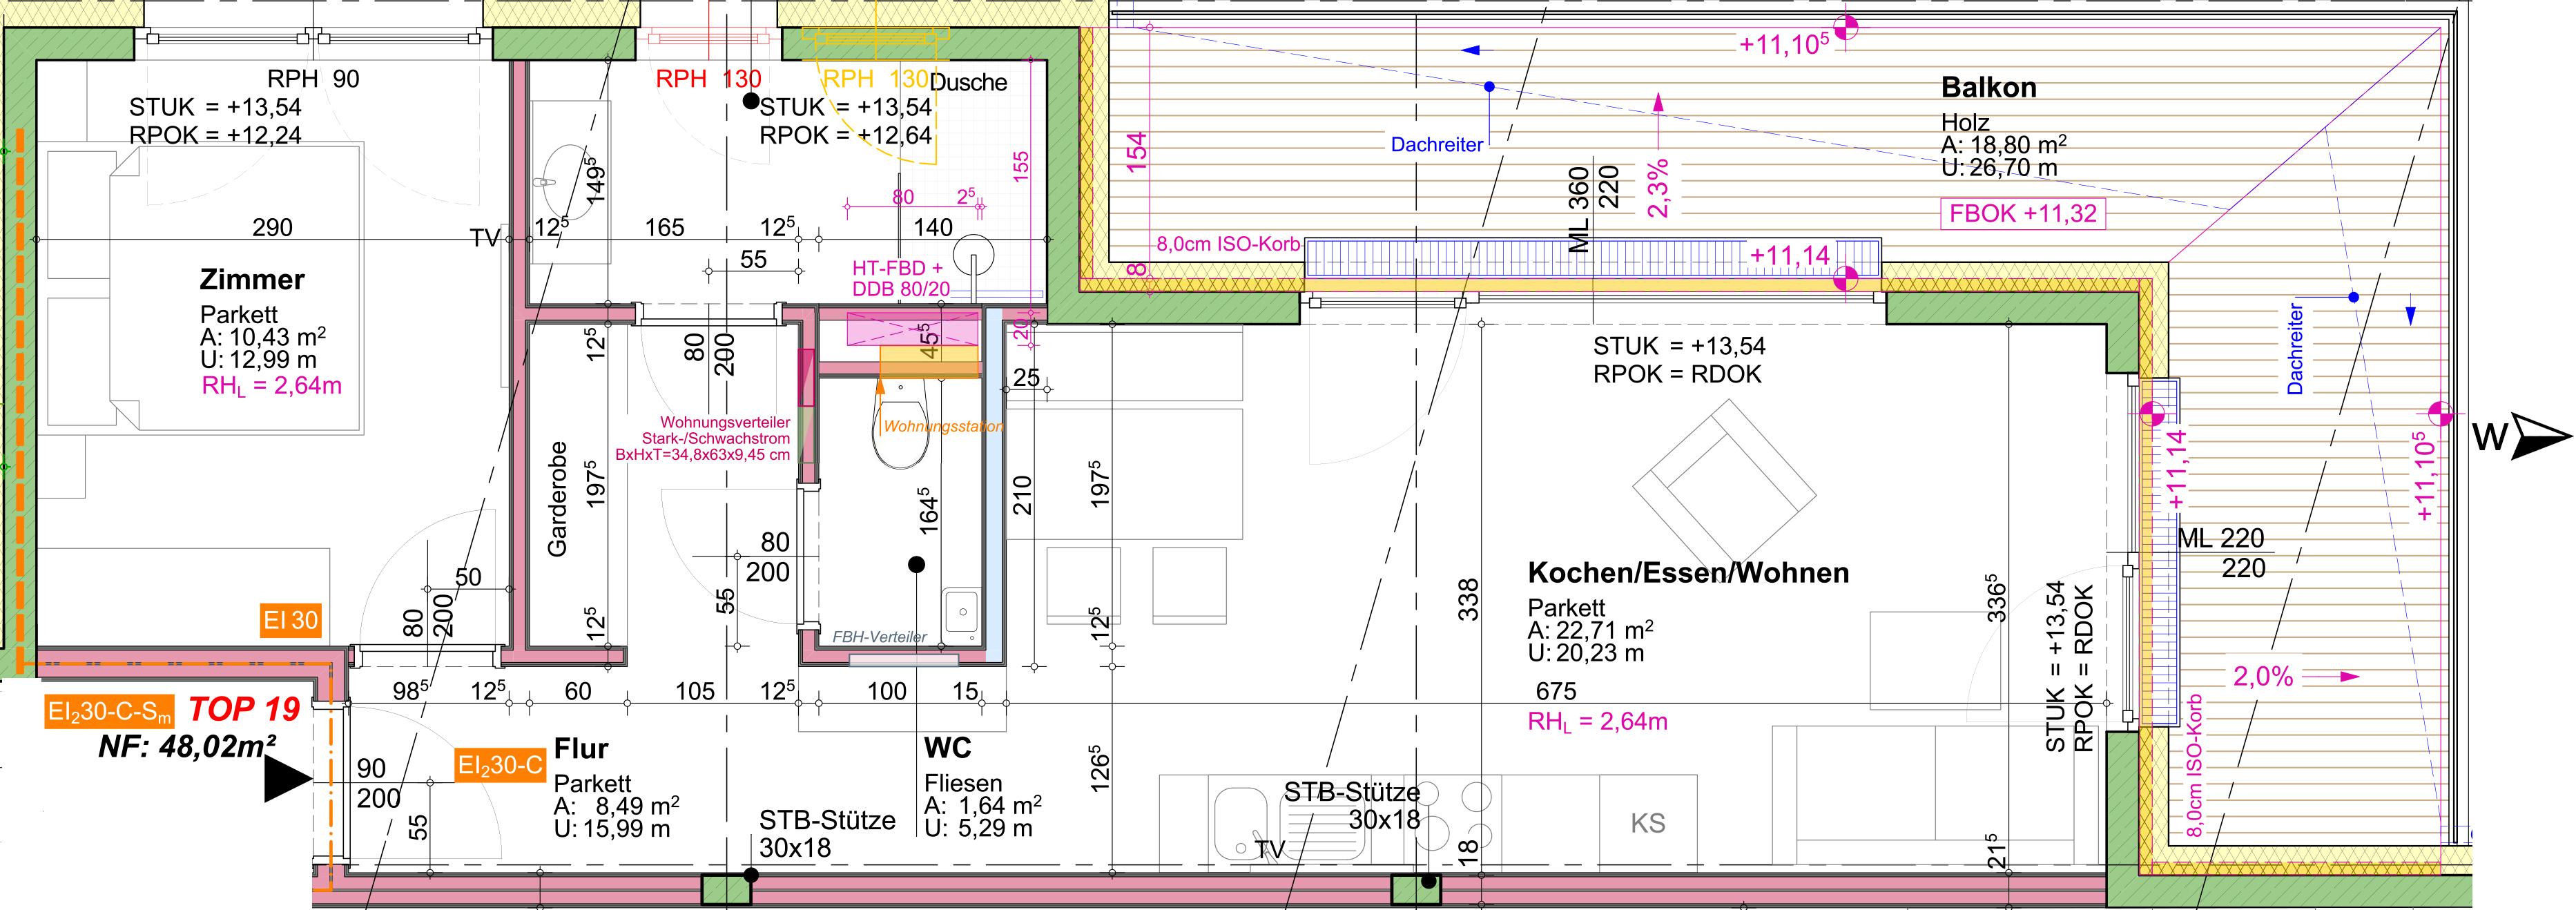Select the EI₂30-C-Sm label beside TOP 19
This screenshot has height=910, width=2576.
(x=110, y=713)
